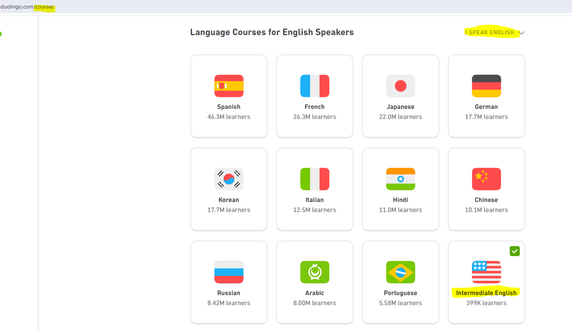Screen dimensions: 572x333
Task: Click the 17.7M learners text under German
Action: (x=487, y=117)
